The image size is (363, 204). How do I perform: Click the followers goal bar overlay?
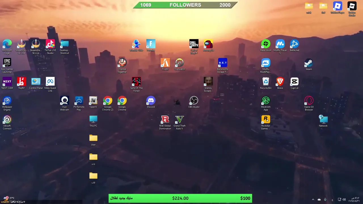pyautogui.click(x=185, y=5)
